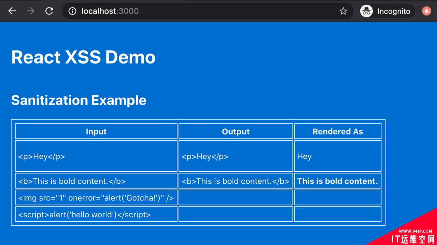The image size is (437, 245).
Task: Bookmark this page with the star
Action: pyautogui.click(x=343, y=11)
